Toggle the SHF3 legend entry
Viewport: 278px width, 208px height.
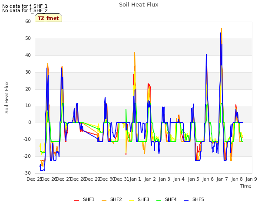coord(139,199)
